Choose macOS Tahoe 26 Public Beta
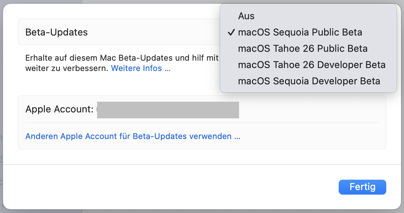This screenshot has width=404, height=213. [x=302, y=48]
